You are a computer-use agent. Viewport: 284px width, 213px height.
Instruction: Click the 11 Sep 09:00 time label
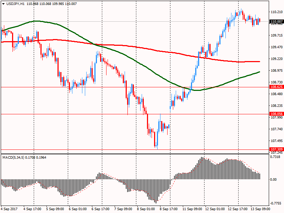click(192, 209)
